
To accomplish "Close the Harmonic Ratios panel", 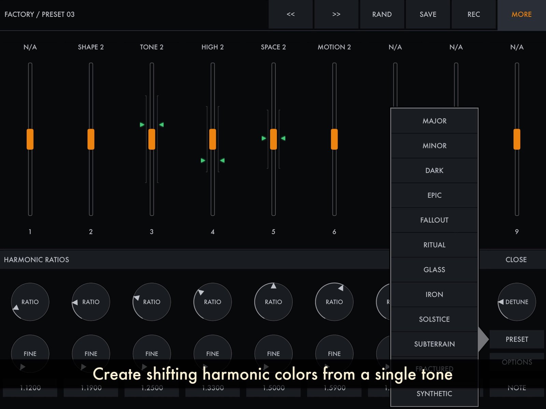I will 516,260.
